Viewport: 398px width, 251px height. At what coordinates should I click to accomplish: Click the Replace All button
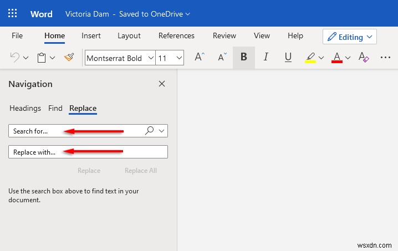(x=141, y=171)
